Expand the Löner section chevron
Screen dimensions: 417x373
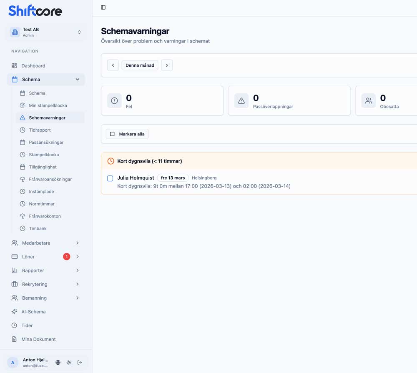pyautogui.click(x=78, y=257)
